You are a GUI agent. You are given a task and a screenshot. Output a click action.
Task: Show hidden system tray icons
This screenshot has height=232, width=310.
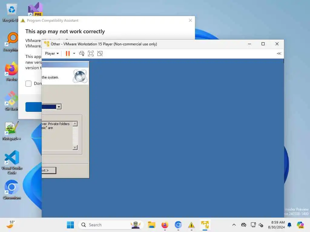tap(234, 225)
